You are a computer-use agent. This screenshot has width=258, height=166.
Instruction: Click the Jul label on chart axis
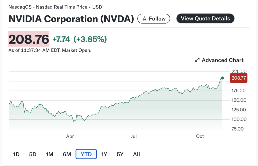click(134, 136)
